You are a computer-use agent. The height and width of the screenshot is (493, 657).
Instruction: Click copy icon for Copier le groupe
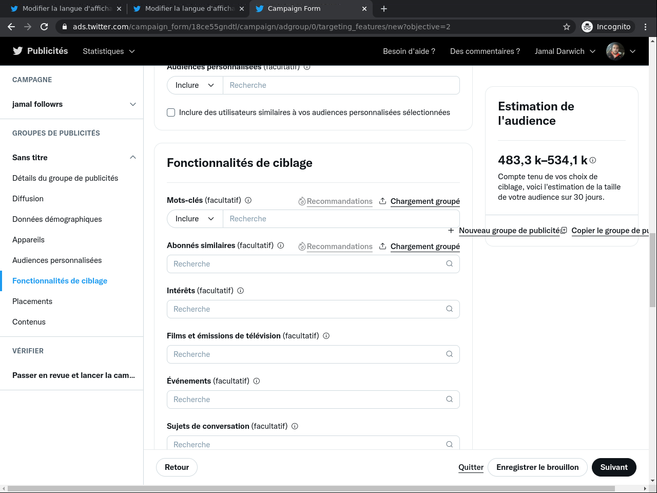564,231
